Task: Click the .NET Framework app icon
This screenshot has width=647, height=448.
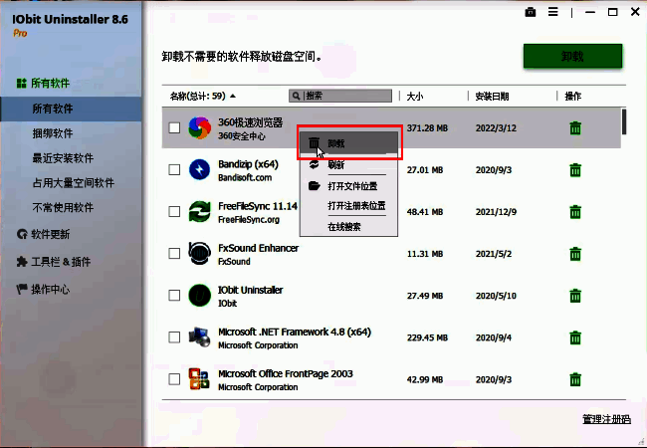Action: 200,337
